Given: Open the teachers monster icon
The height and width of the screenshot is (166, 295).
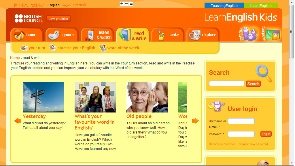Looking at the screenshot, I should coord(271,34).
